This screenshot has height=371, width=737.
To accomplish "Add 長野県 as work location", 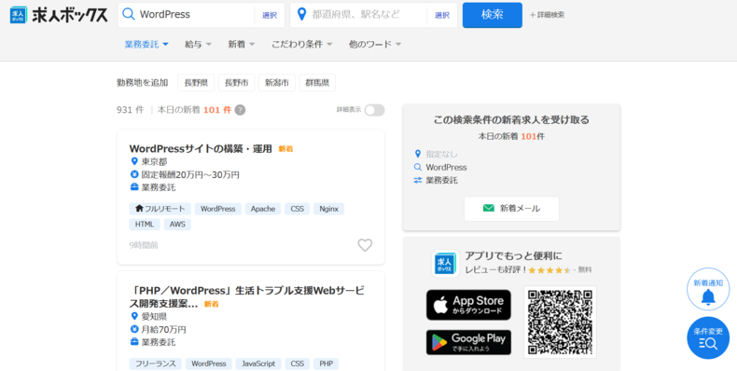I will 196,83.
